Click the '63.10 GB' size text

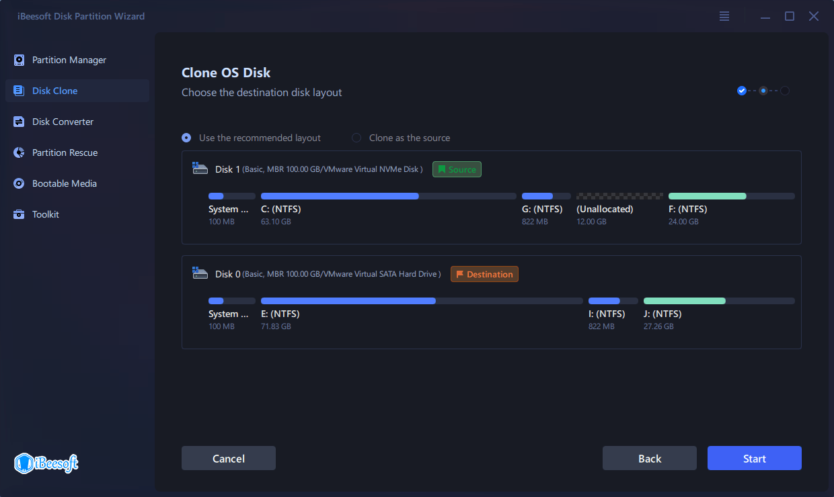point(276,222)
